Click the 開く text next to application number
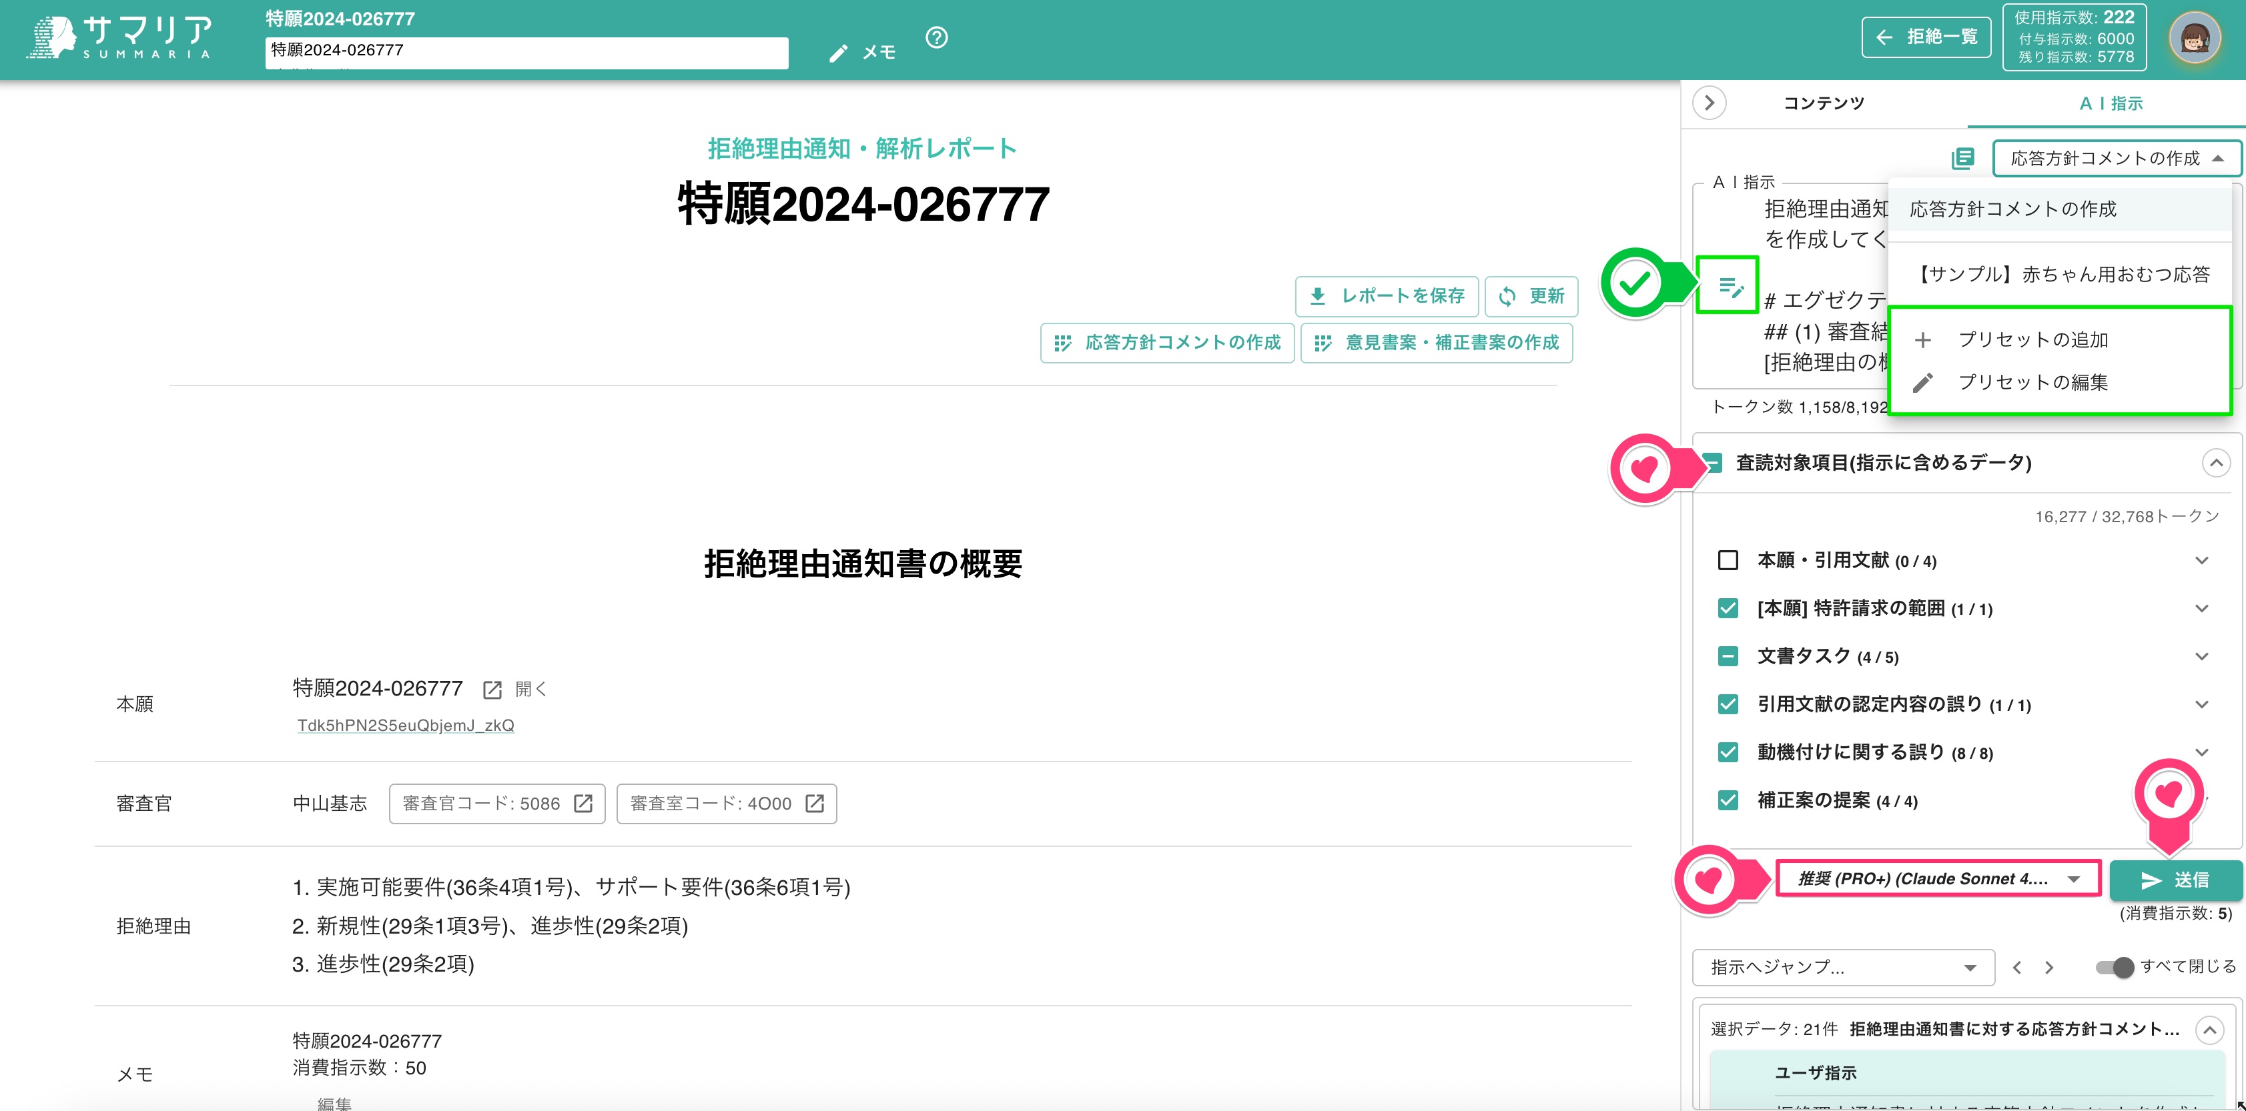 pos(531,690)
